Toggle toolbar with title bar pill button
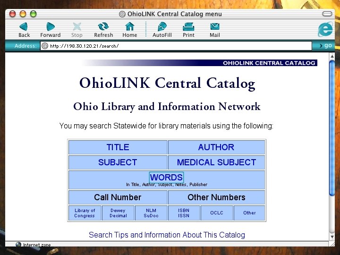 coord(327,14)
